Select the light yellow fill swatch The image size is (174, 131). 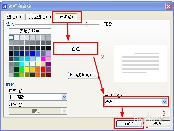(x=38, y=64)
